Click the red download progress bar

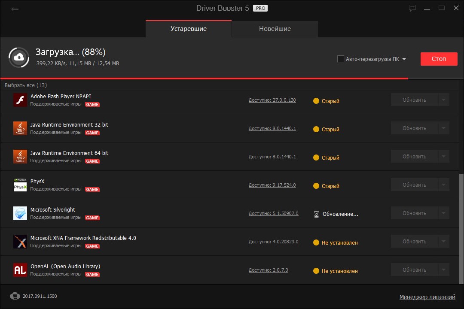[x=204, y=79]
